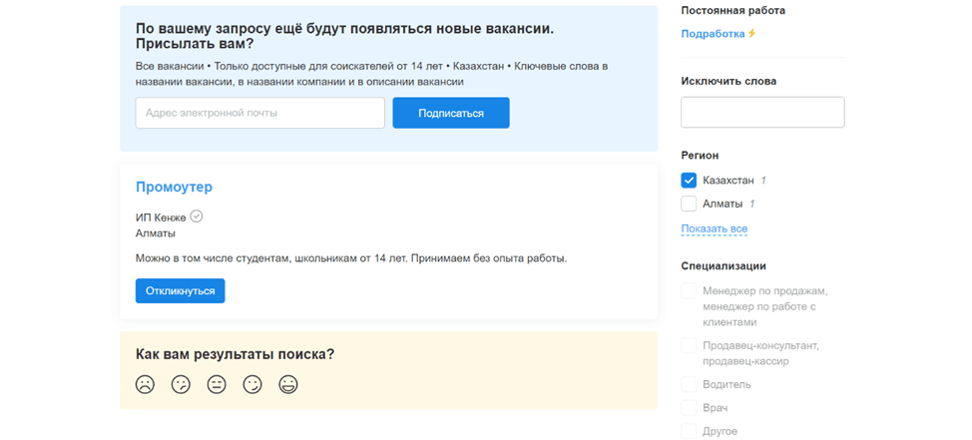Image resolution: width=972 pixels, height=440 pixels.
Task: Rate search results with the slightly smiling face
Action: point(252,385)
